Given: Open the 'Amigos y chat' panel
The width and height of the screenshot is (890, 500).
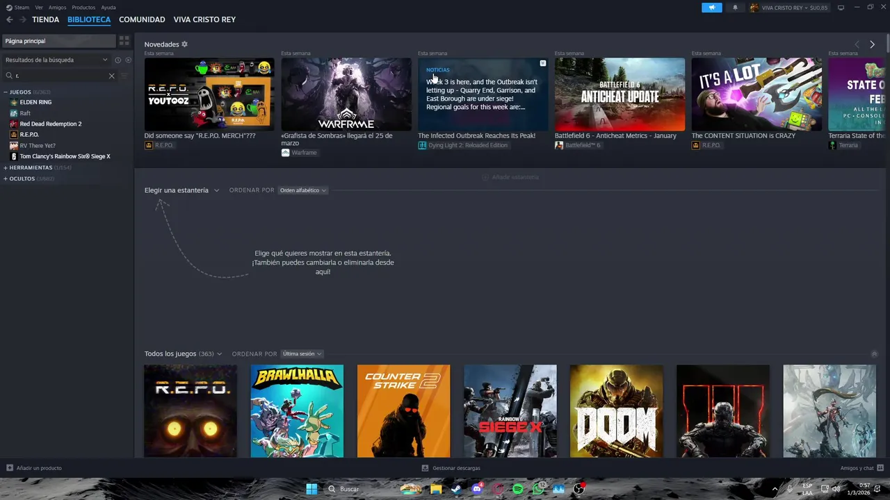Looking at the screenshot, I should click(x=861, y=468).
